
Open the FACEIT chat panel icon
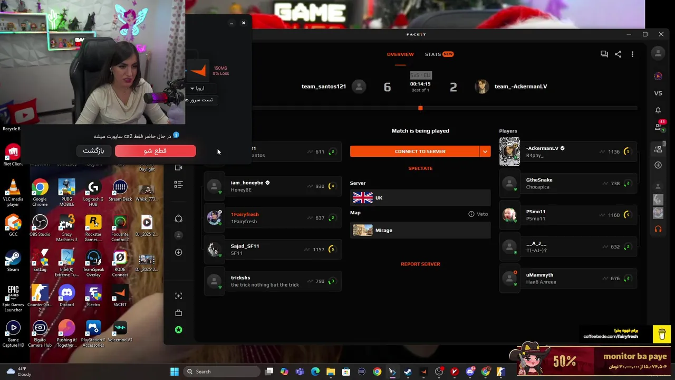click(604, 54)
